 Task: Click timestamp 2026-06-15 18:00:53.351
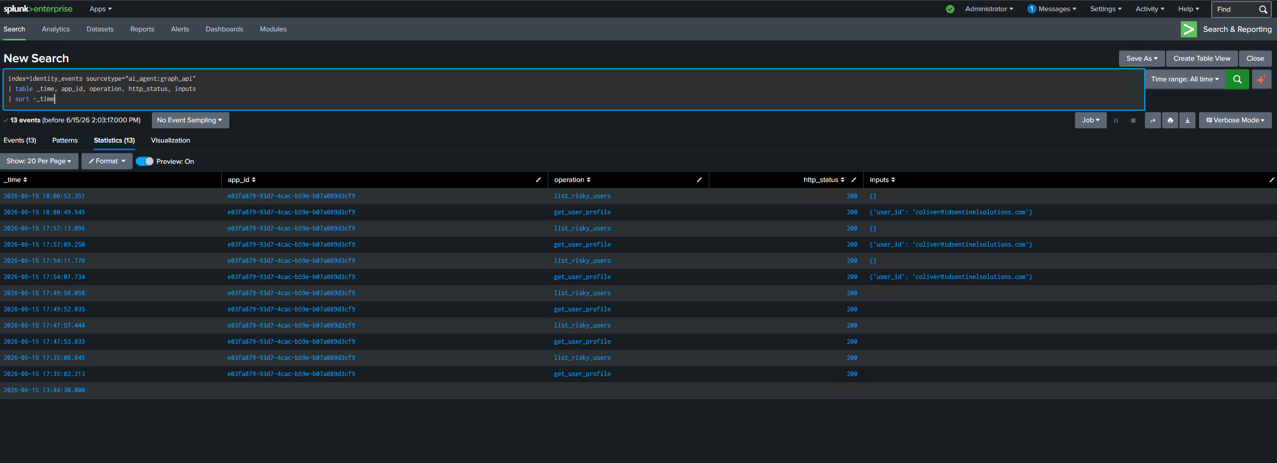(44, 196)
